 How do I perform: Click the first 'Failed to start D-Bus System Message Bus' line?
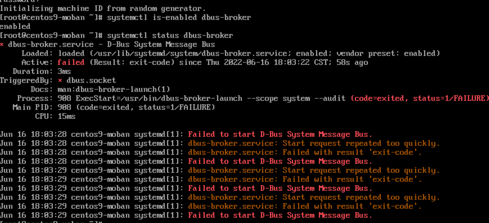(280, 134)
